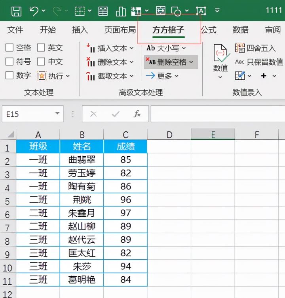
Task: Click the form-with-pencil icon in 数值录入 group
Action: 240,76
